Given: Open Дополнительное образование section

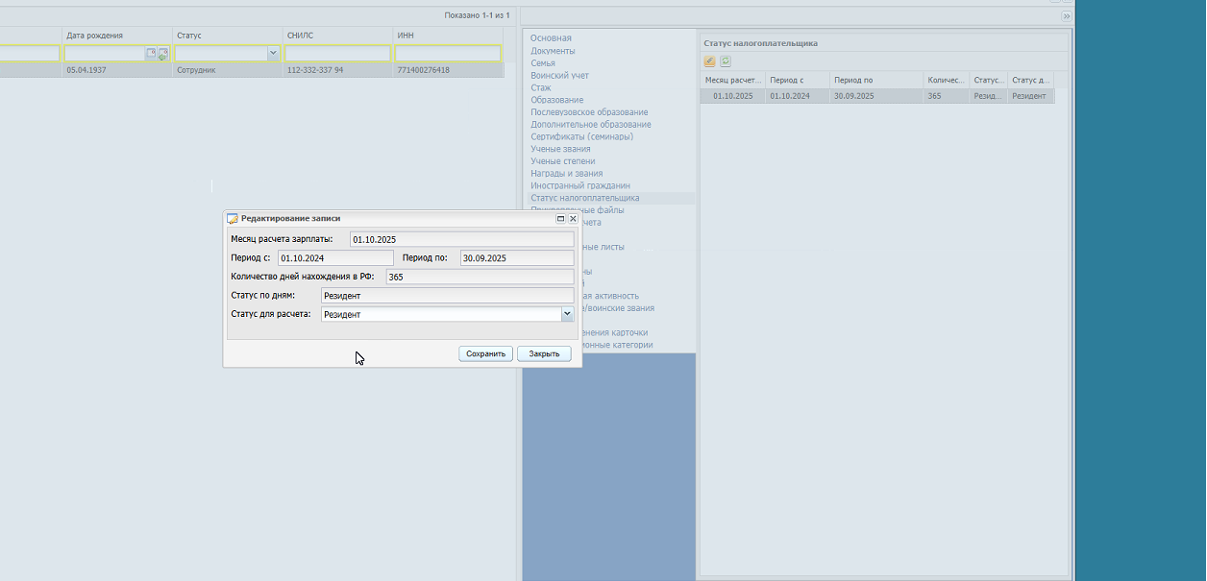Looking at the screenshot, I should pos(591,125).
